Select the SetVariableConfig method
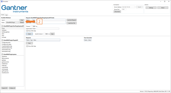 coord(6,51)
